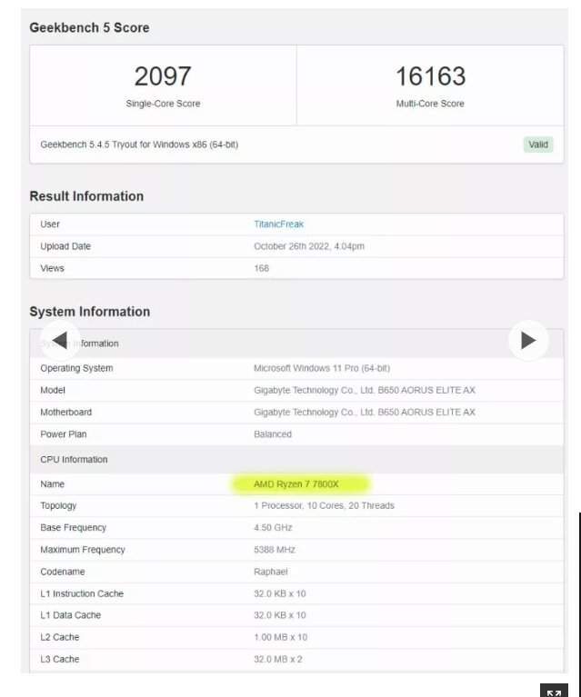Click the Views count 168
This screenshot has height=697, width=581.
pyautogui.click(x=261, y=268)
